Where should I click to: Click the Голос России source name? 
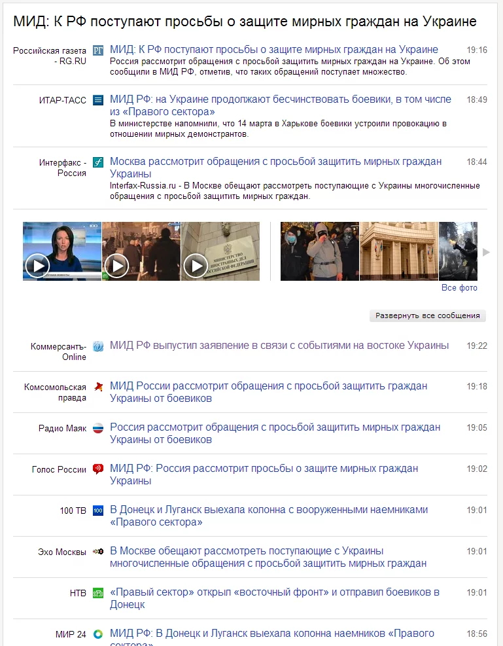(59, 470)
